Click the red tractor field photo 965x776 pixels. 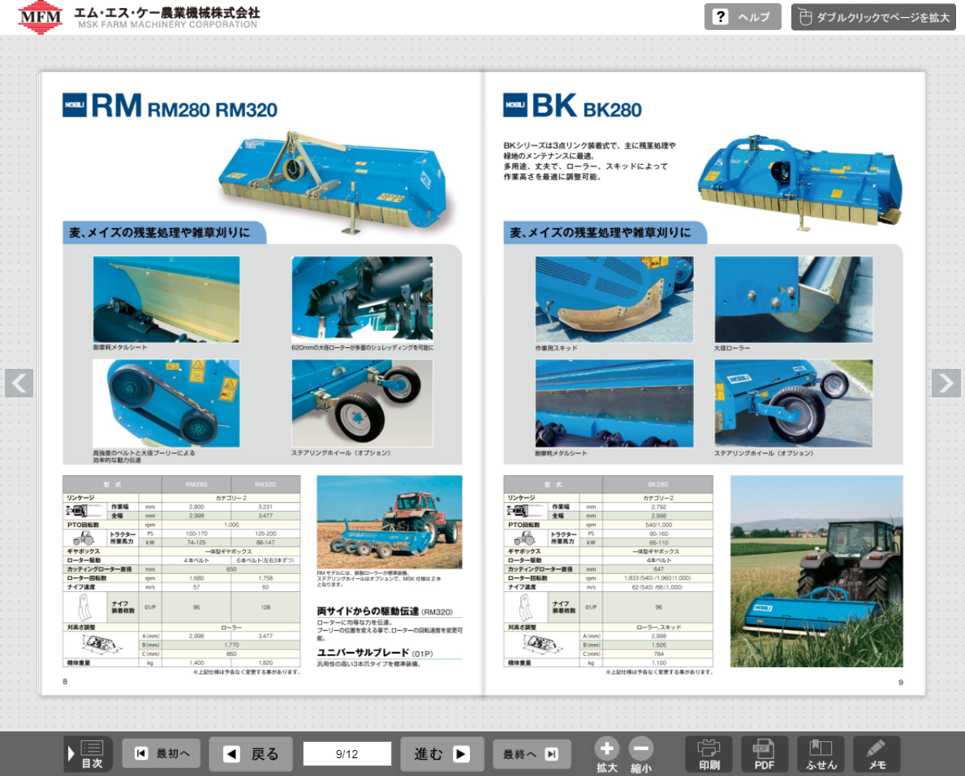389,522
